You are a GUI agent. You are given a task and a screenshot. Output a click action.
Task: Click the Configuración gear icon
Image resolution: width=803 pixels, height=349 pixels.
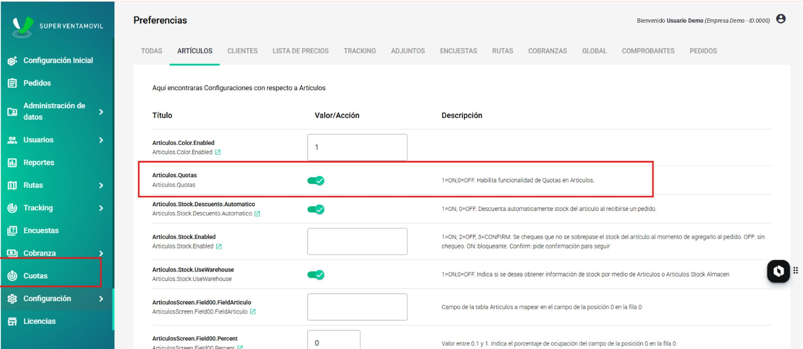[x=12, y=299]
